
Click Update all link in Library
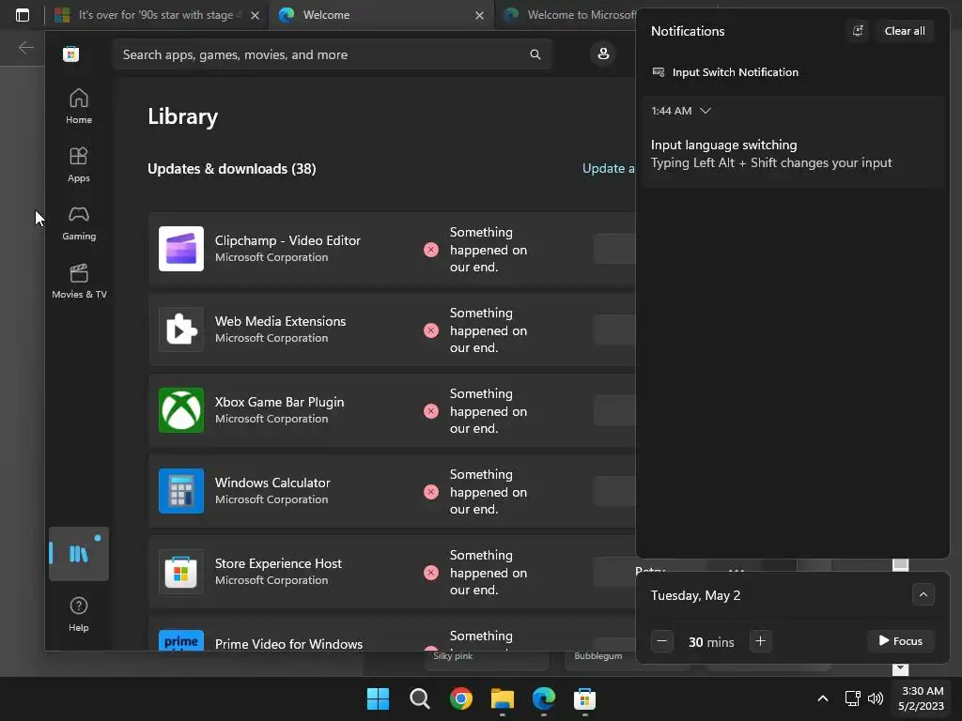[x=608, y=169]
